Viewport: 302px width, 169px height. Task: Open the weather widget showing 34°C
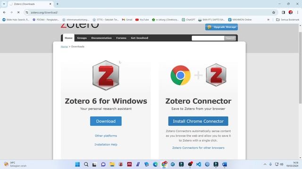[15, 164]
